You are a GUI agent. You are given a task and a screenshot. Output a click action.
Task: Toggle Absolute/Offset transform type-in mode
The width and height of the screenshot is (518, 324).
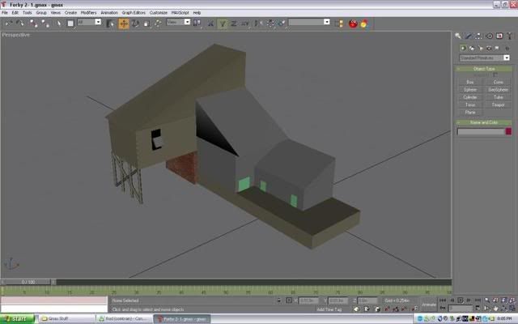pos(289,301)
